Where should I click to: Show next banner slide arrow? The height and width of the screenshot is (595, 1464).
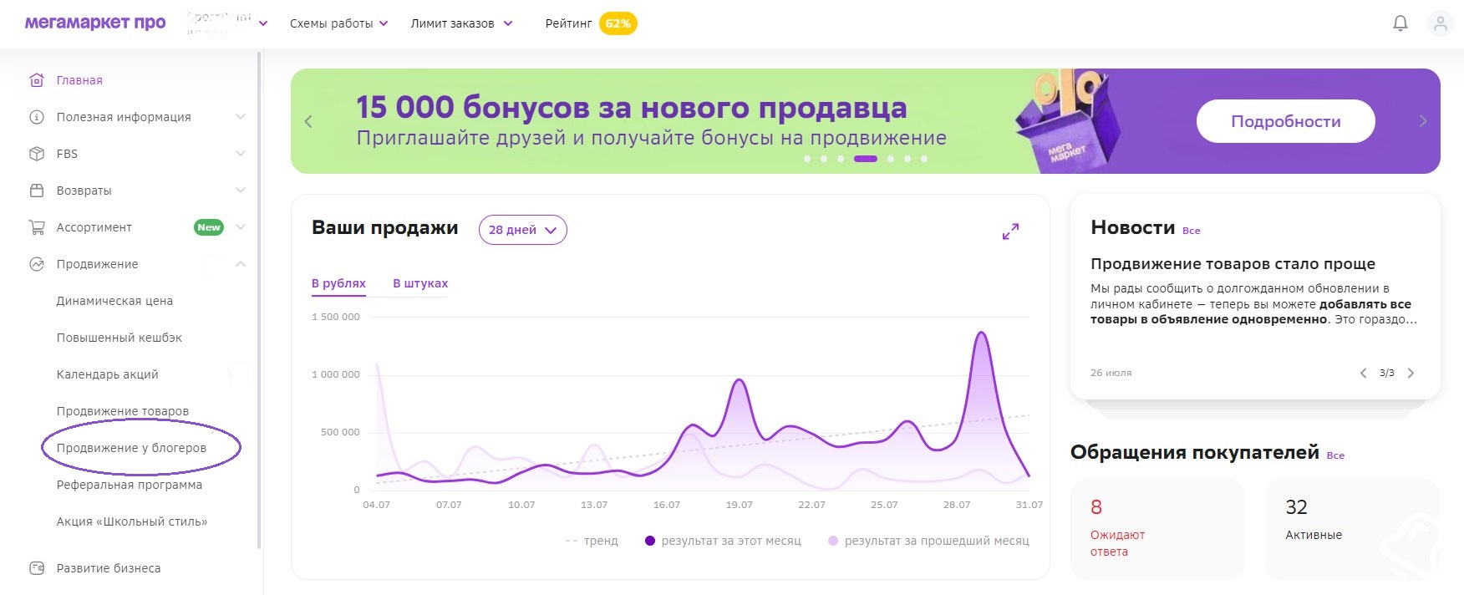tap(1423, 121)
